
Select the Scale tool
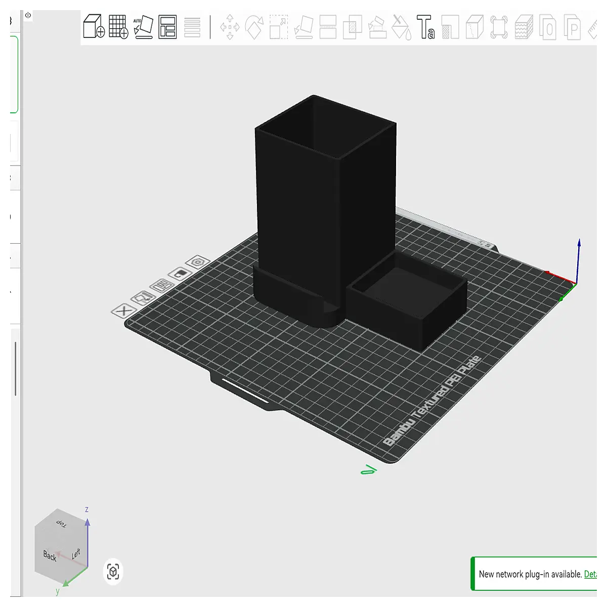tap(279, 27)
